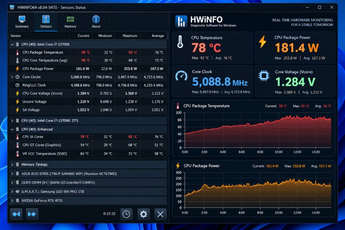Click the lightning icon of CPU Core Voltage (Vcore) row
Viewport: 345px width, 230px height.
[17, 93]
